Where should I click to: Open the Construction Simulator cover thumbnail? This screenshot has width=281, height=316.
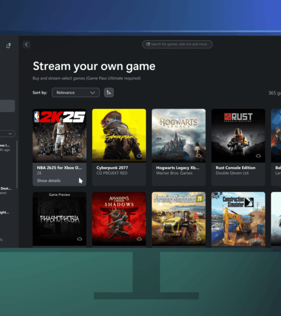(238, 219)
